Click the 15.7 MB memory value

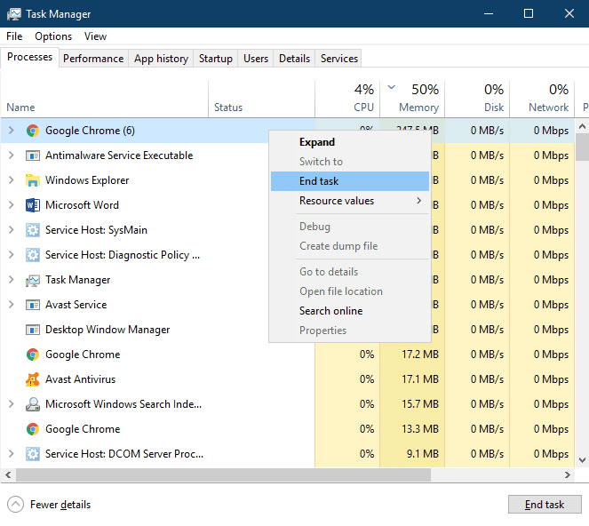coord(420,404)
